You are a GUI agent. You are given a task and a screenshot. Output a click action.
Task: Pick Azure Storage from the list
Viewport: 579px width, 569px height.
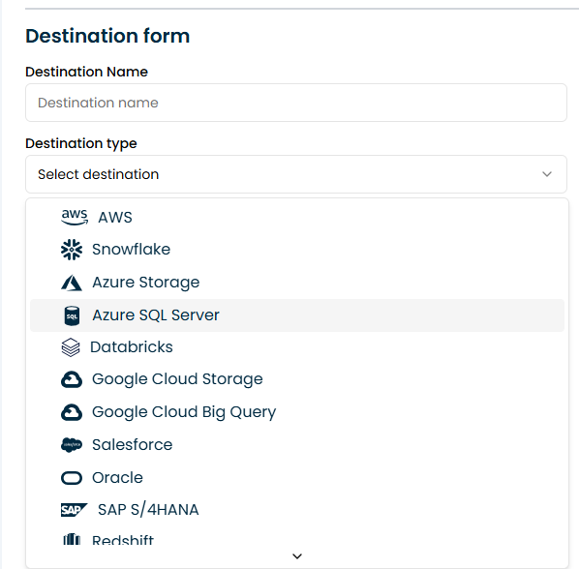[x=297, y=283]
